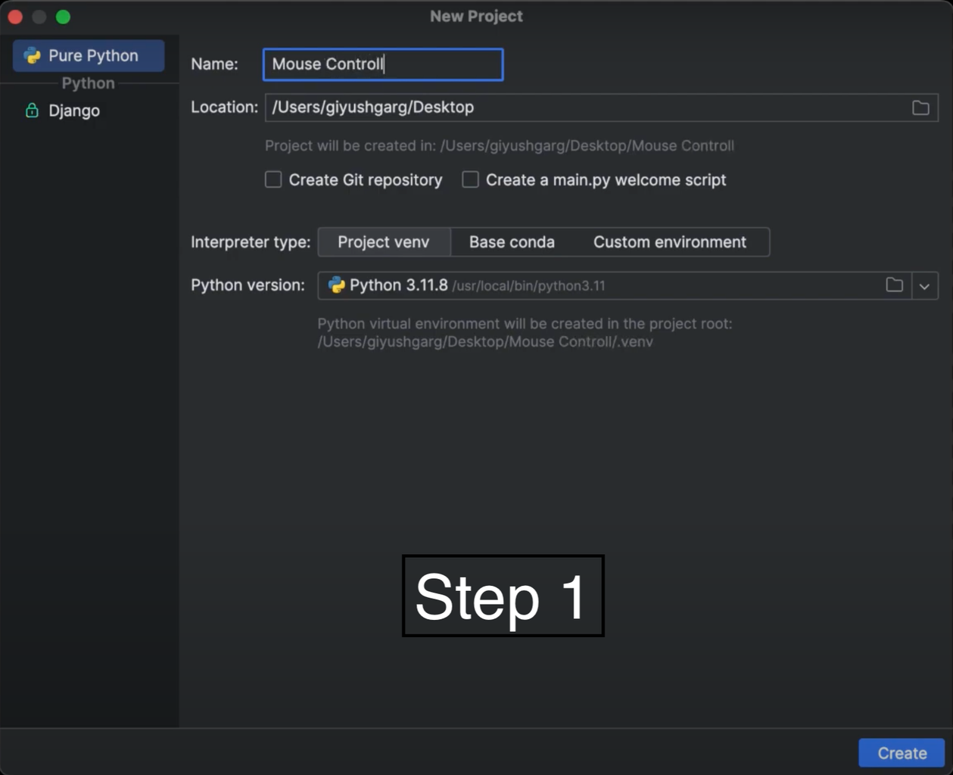Select Pure Python in the left sidebar
The width and height of the screenshot is (953, 775).
[88, 54]
